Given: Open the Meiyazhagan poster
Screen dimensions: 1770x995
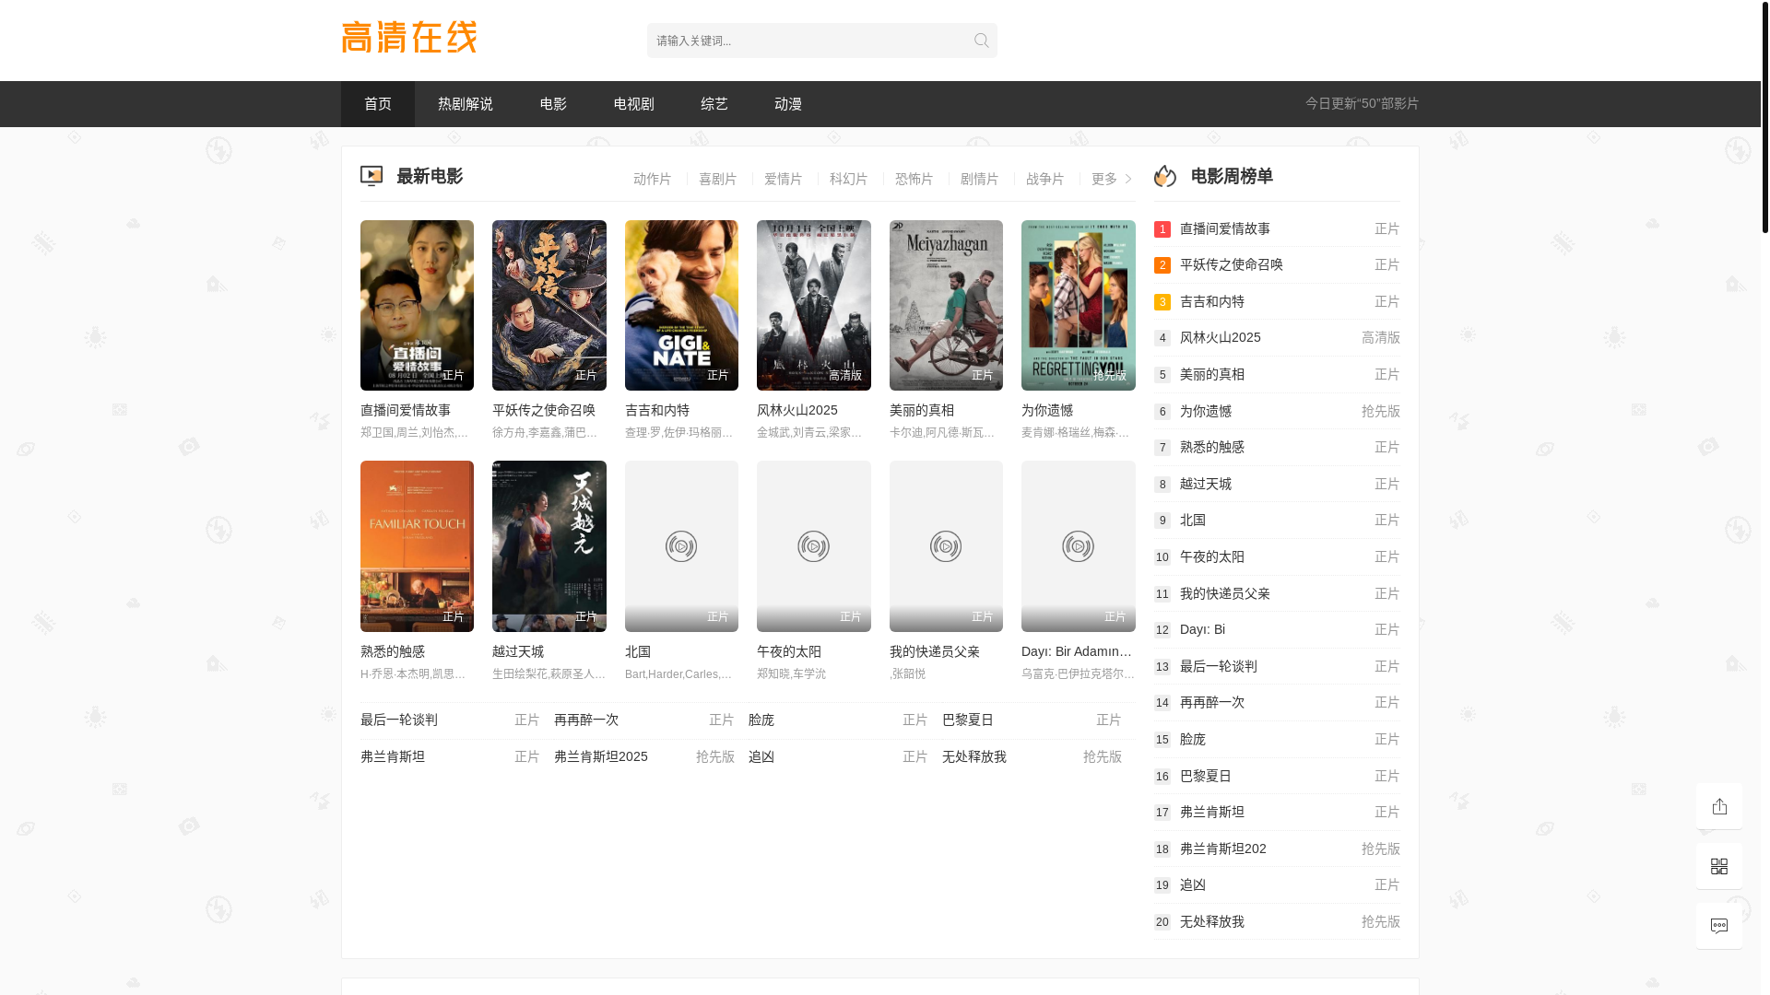Looking at the screenshot, I should pyautogui.click(x=946, y=305).
